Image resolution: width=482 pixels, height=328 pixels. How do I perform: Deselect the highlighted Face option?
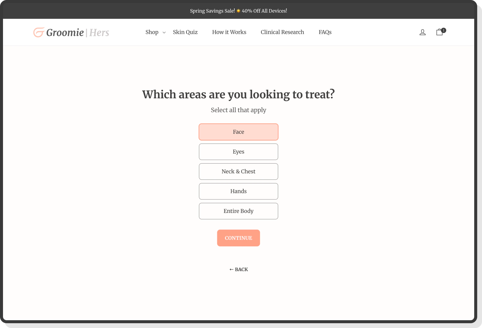tap(238, 132)
